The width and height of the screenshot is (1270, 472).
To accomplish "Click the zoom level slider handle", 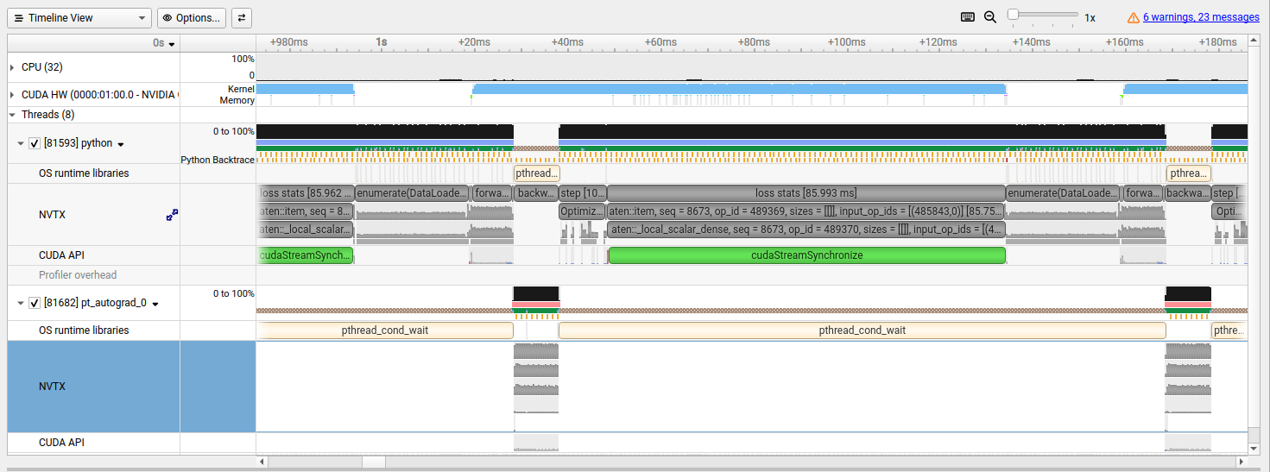I will click(x=1013, y=15).
